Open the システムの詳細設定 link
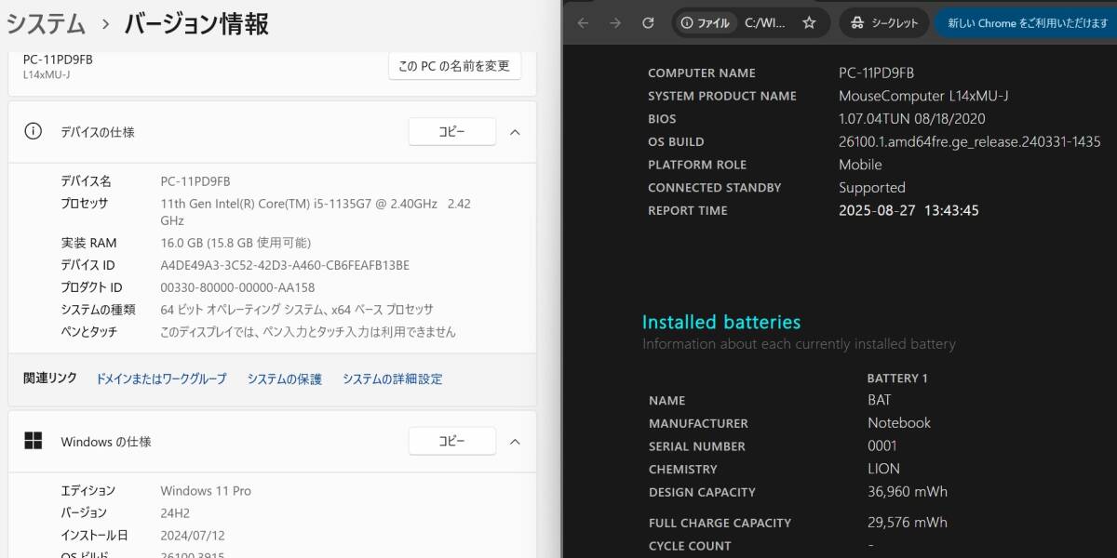 [392, 379]
